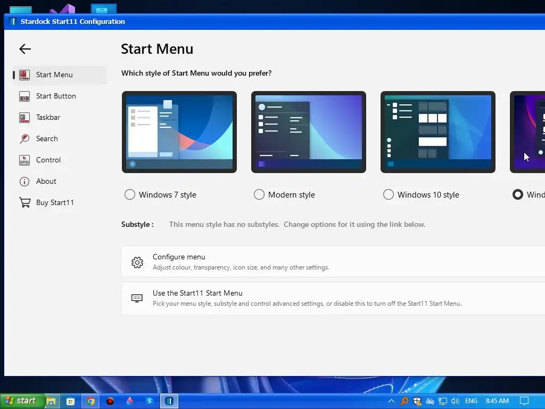Click the Start Menu sidebar icon
This screenshot has width=545, height=409.
click(24, 75)
